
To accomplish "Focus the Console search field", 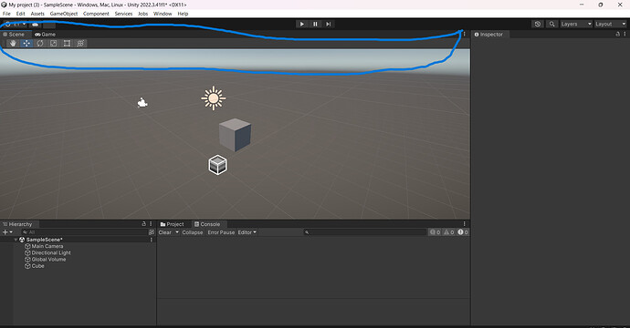I will pos(365,232).
